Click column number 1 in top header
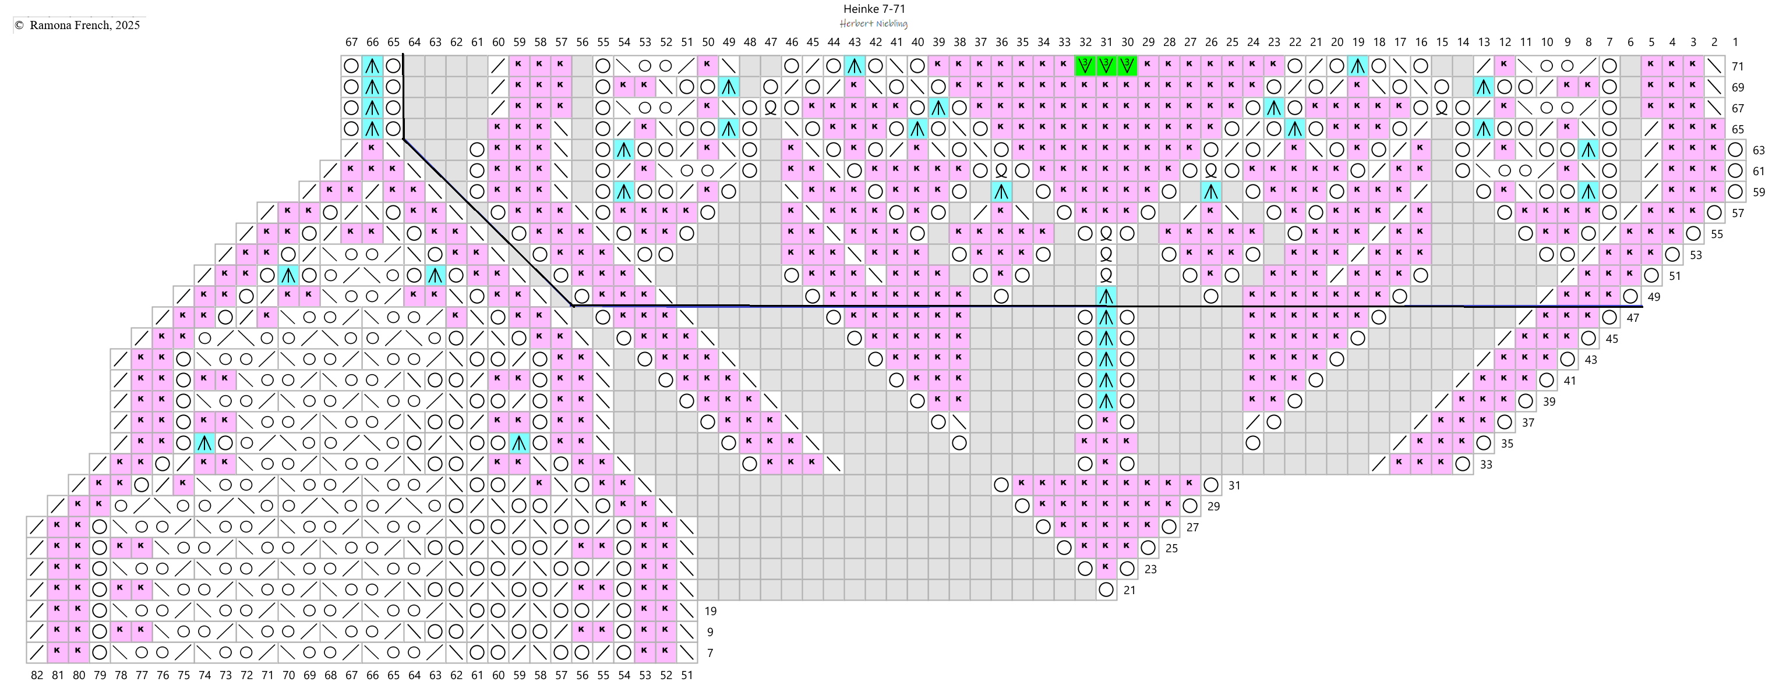This screenshot has width=1772, height=689. pos(1735,42)
